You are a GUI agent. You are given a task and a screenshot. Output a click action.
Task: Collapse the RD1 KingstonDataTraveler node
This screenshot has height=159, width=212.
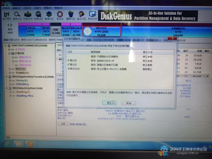point(6,77)
